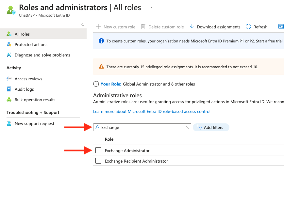Click ChatMSP - Microsoft Entra ID subtitle
284x205 pixels.
tap(44, 15)
